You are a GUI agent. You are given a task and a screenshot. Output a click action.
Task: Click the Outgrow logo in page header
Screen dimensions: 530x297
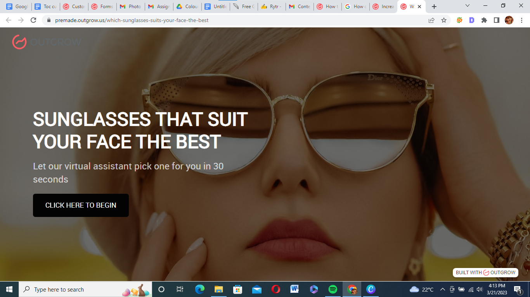[x=47, y=42]
